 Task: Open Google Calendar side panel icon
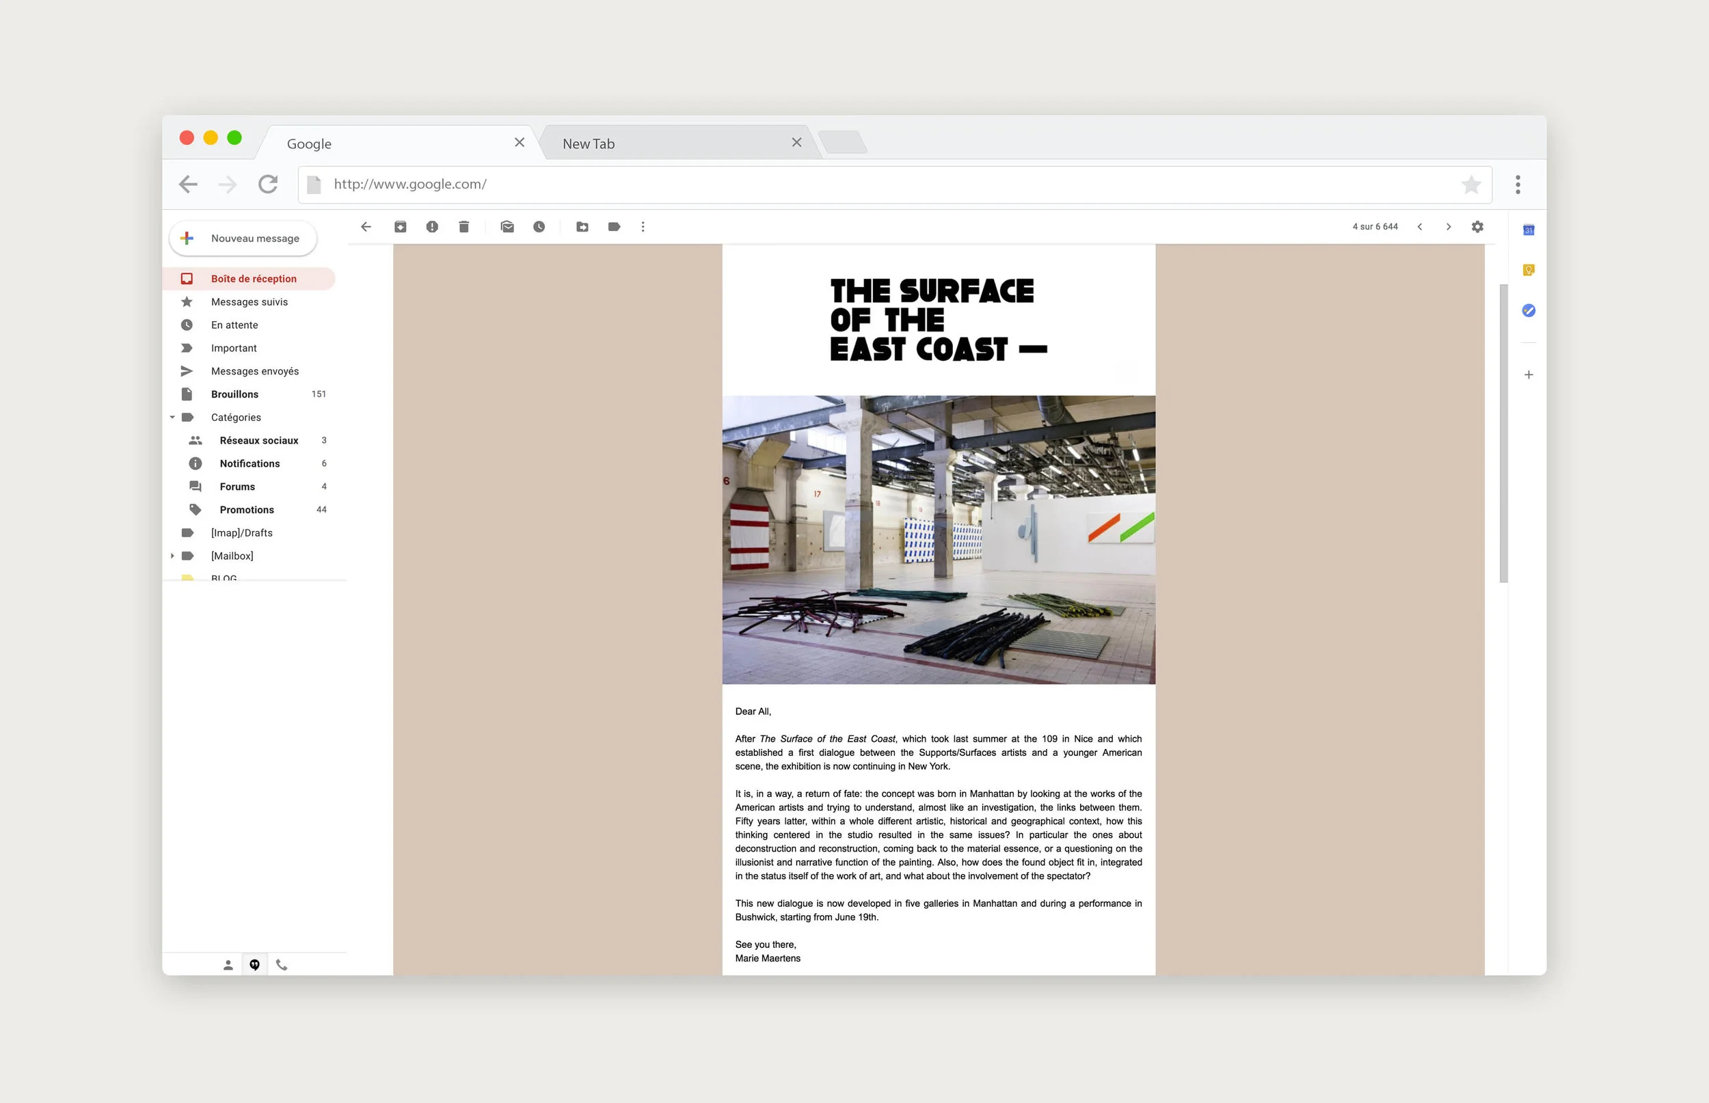point(1529,230)
